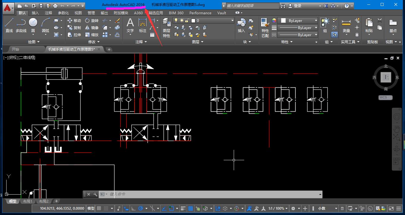405x215 pixels.
Task: Toggle grid display in status bar
Action: 99,208
